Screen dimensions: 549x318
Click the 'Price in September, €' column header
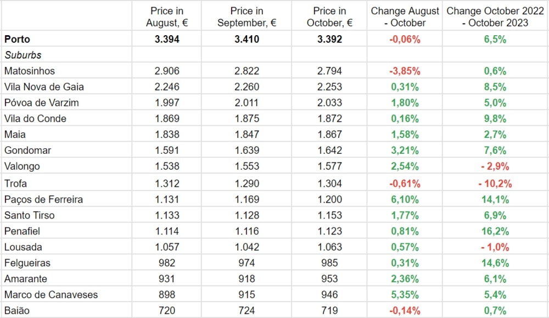click(247, 16)
